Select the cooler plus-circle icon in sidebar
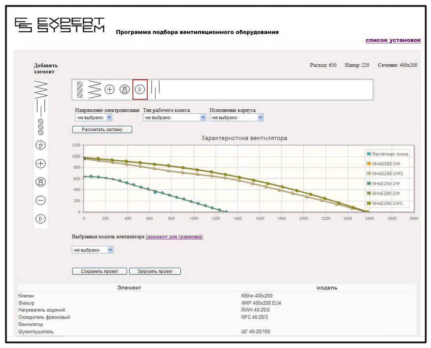The width and height of the screenshot is (431, 348). pos(40,164)
